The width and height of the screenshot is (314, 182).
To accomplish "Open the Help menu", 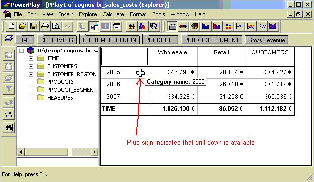I will coord(200,14).
